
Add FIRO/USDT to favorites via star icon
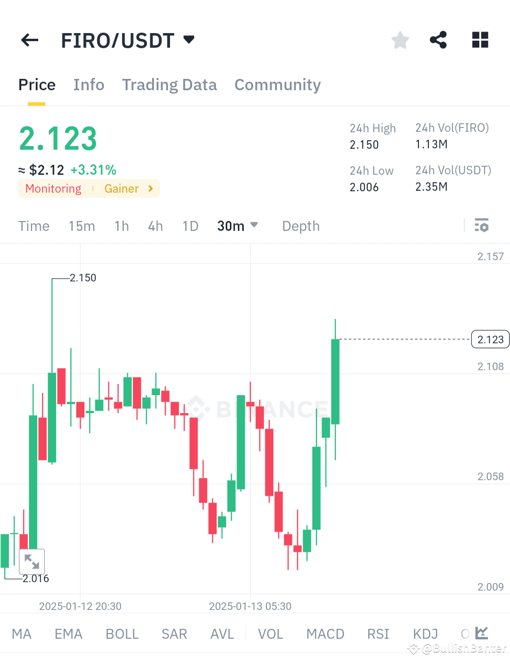(x=400, y=40)
